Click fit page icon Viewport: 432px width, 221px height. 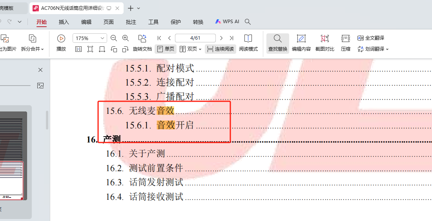click(x=90, y=49)
